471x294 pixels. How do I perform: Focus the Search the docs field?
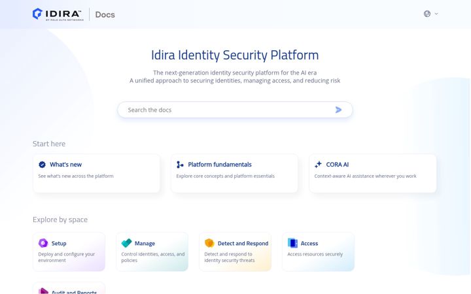click(235, 110)
